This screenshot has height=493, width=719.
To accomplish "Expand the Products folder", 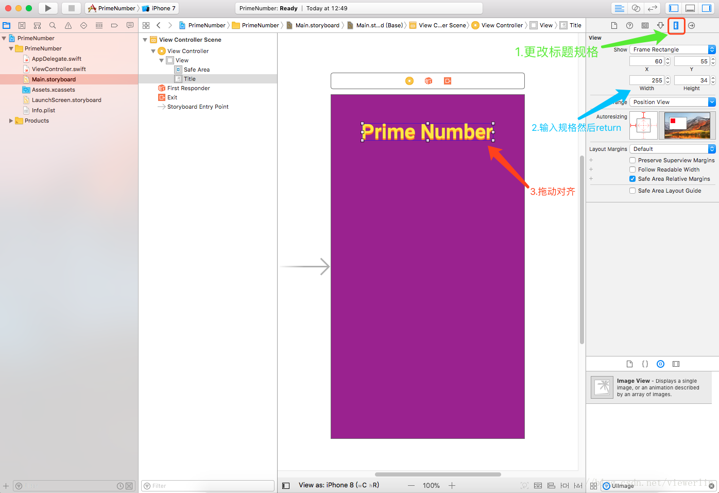I will (11, 121).
